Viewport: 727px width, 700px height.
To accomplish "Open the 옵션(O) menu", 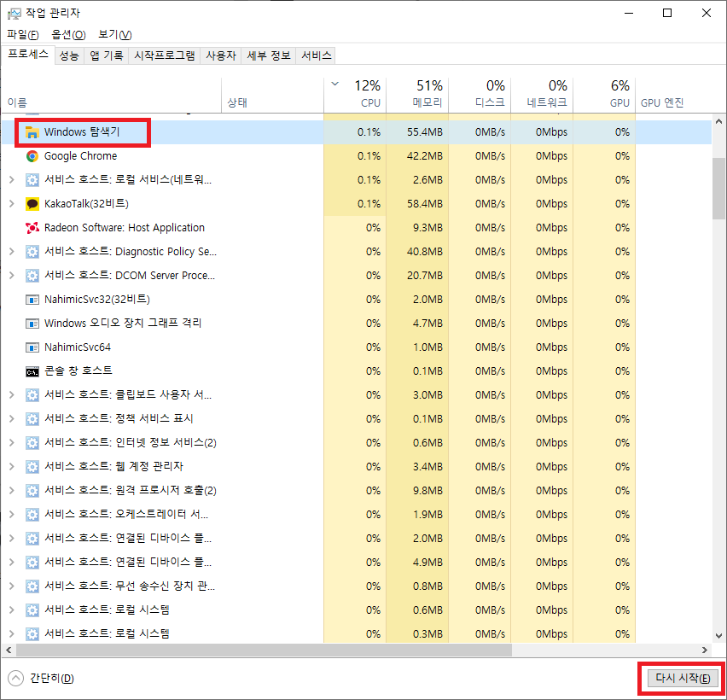I will click(68, 35).
